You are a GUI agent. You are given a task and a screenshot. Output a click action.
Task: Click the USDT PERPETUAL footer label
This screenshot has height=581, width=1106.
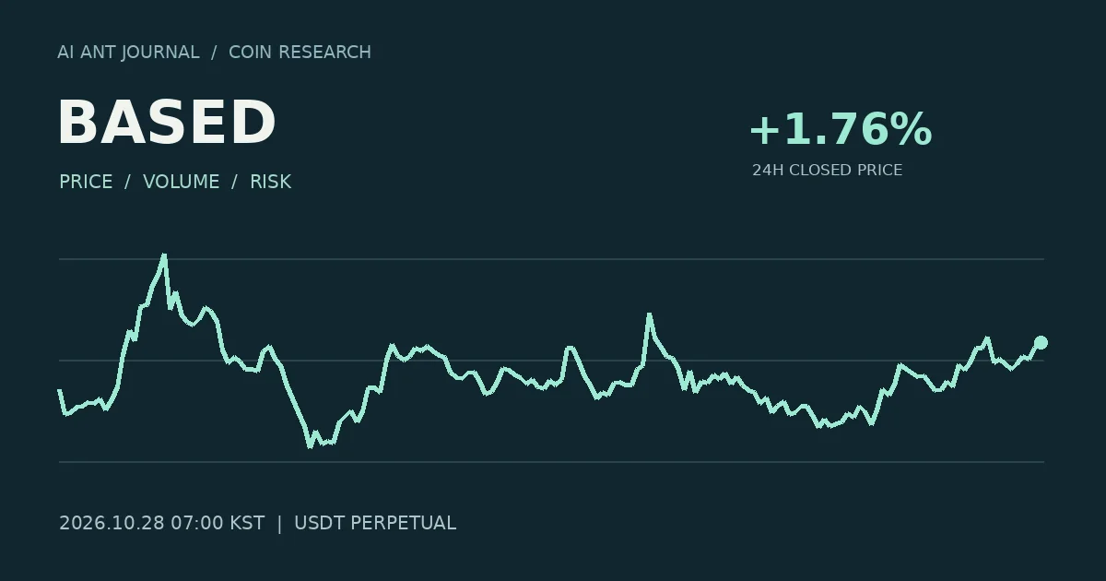point(375,523)
